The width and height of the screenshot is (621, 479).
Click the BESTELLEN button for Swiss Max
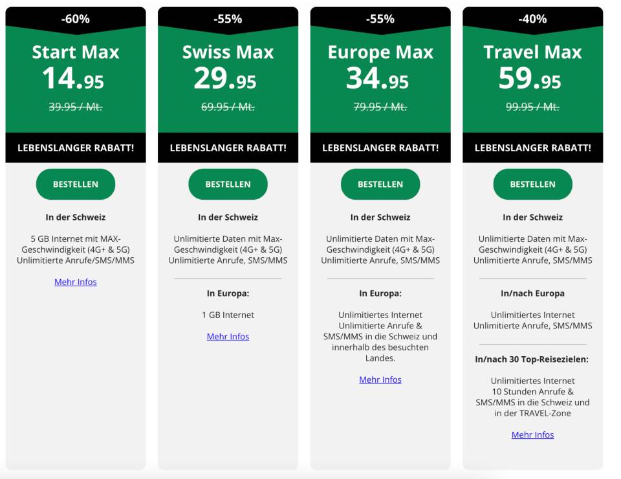[228, 184]
